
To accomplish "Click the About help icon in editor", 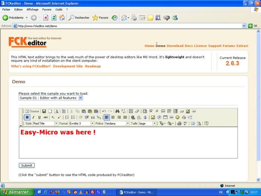I will click(x=207, y=124).
